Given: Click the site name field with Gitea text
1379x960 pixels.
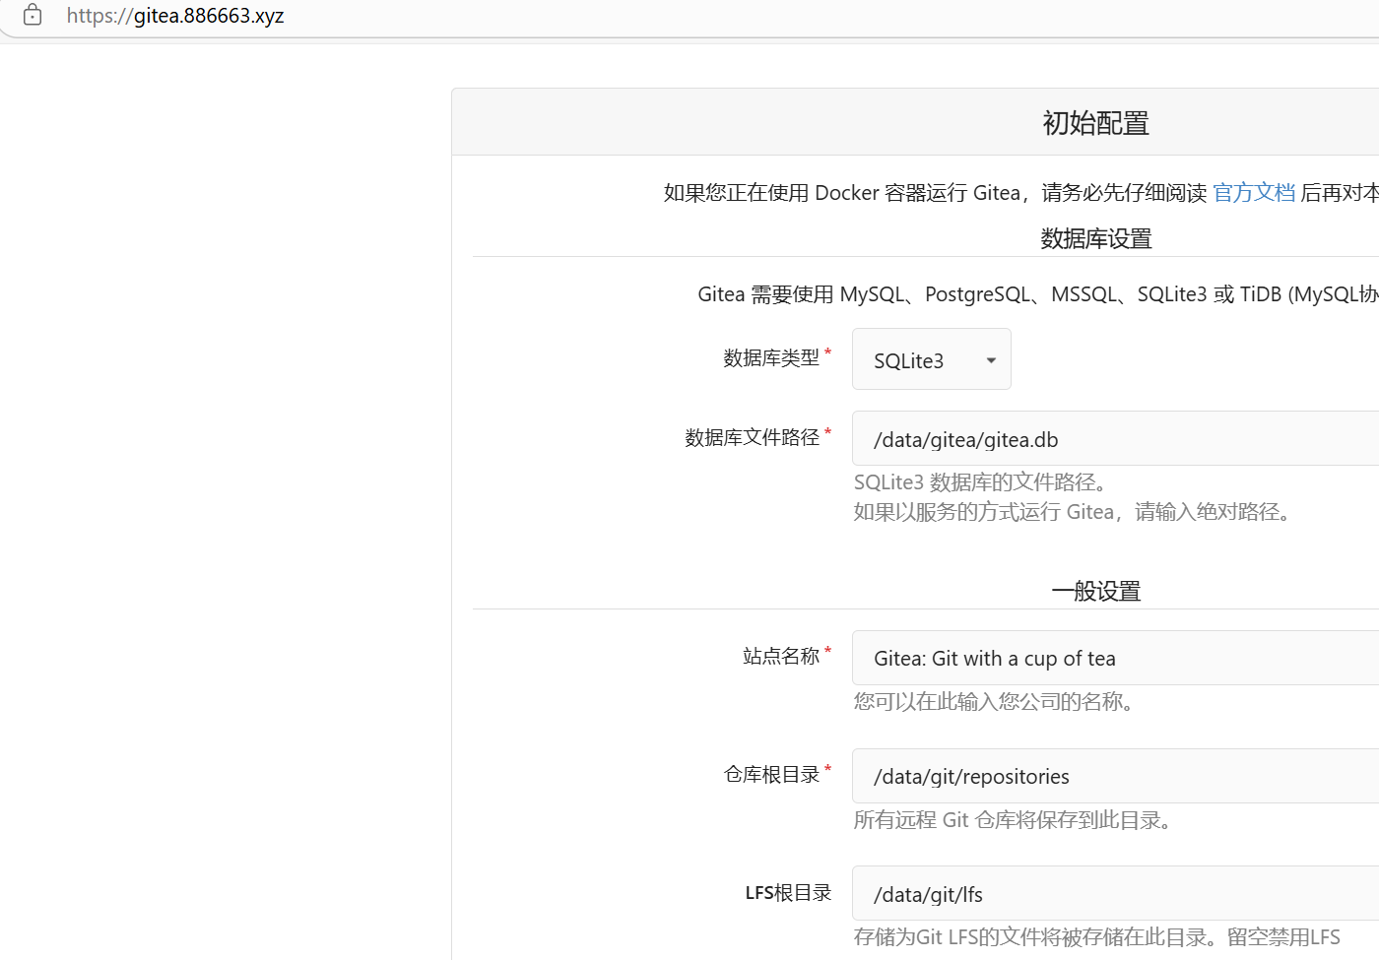Looking at the screenshot, I should [x=1113, y=658].
